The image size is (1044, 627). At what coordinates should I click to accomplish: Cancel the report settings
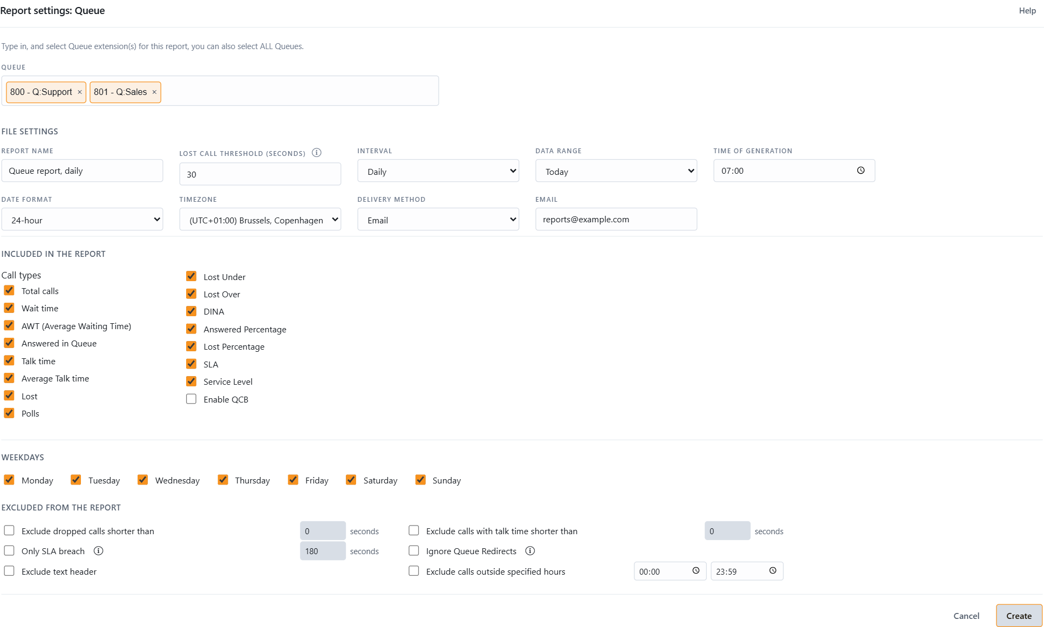pyautogui.click(x=966, y=616)
